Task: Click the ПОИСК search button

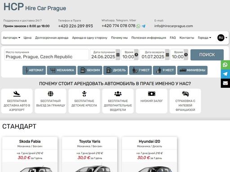Action: pos(207,55)
